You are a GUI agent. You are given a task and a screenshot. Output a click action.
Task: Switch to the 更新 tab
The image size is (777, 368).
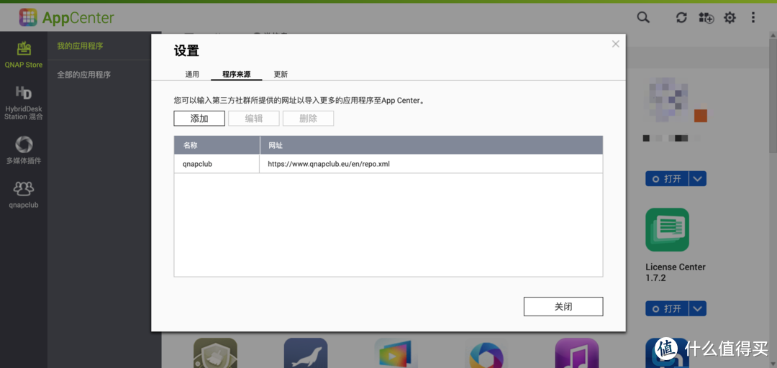(281, 74)
